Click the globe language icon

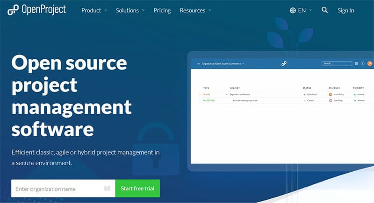pyautogui.click(x=293, y=10)
